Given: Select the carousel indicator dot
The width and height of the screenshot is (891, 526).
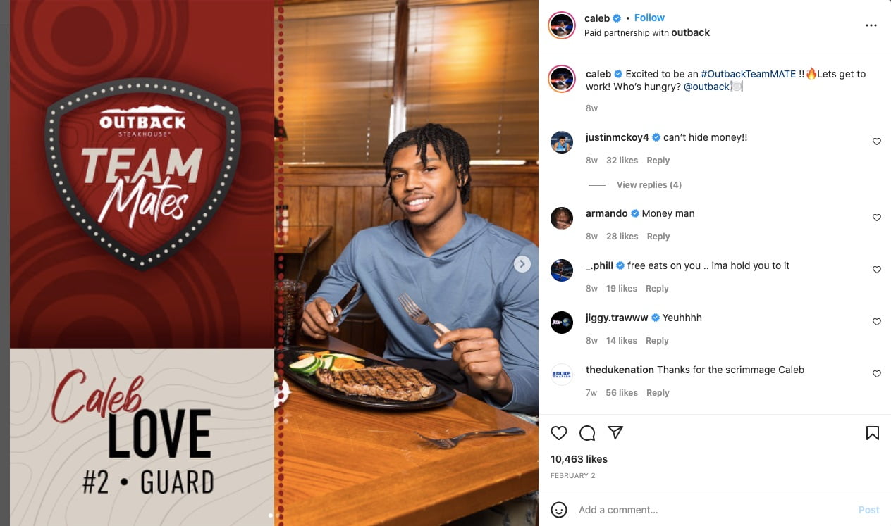Looking at the screenshot, I should click(x=271, y=515).
